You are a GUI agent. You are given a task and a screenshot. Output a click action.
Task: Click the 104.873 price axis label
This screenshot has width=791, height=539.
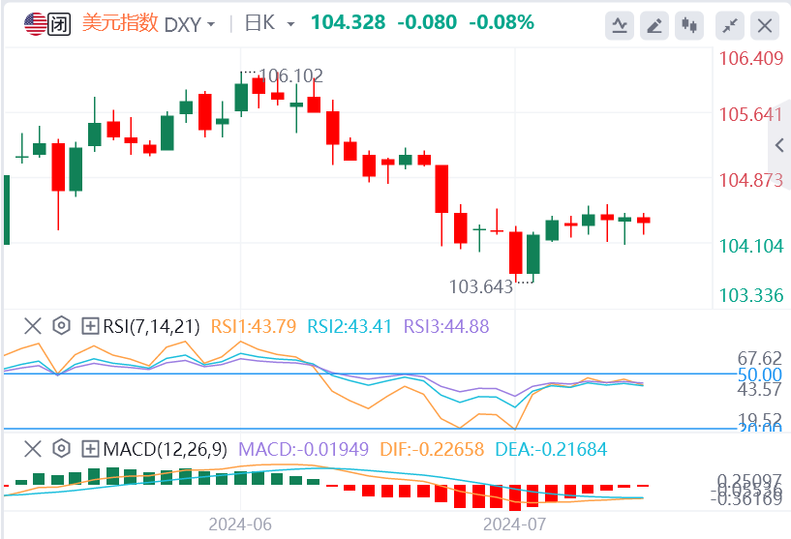(x=751, y=180)
